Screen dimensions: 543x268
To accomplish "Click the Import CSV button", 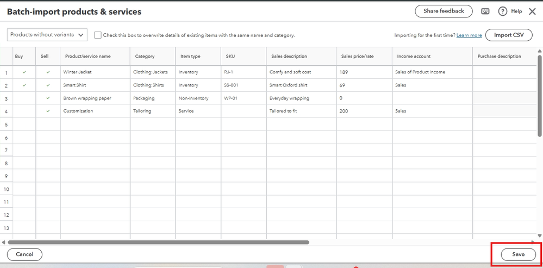I will click(x=509, y=35).
